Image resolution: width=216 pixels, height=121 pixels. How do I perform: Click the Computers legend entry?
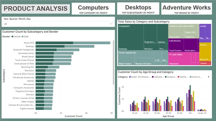click(x=170, y=77)
